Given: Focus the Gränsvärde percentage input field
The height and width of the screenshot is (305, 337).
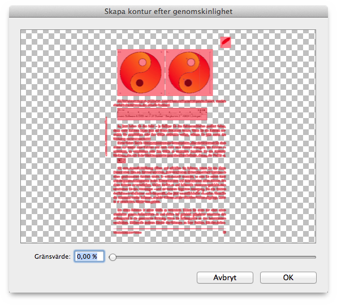Looking at the screenshot, I should click(x=89, y=256).
